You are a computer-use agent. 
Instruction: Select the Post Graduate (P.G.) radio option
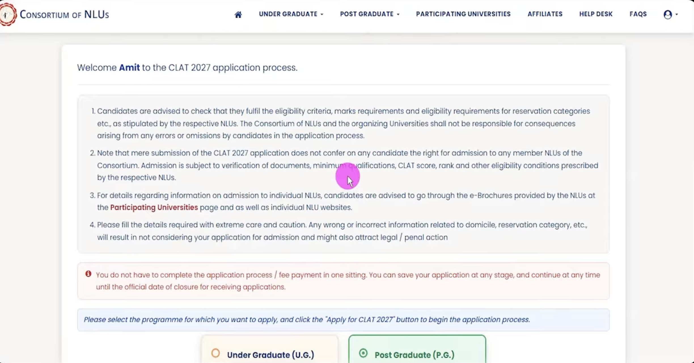(x=363, y=353)
